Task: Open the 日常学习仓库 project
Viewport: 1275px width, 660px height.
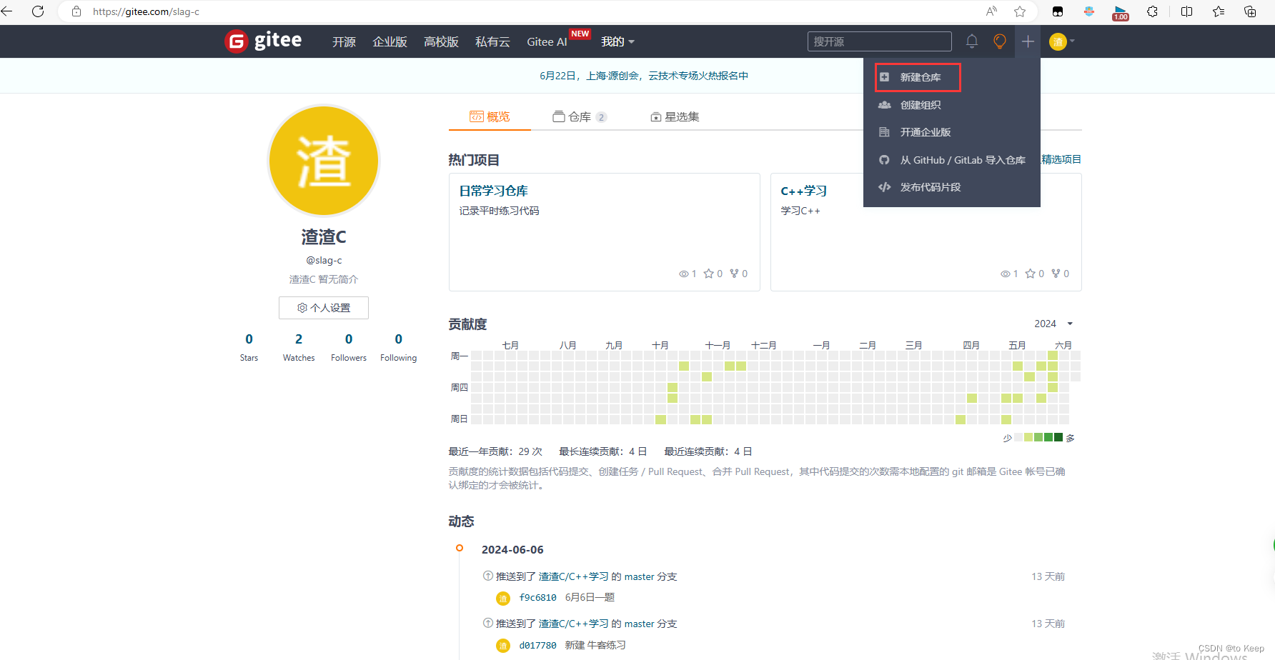Action: (493, 191)
